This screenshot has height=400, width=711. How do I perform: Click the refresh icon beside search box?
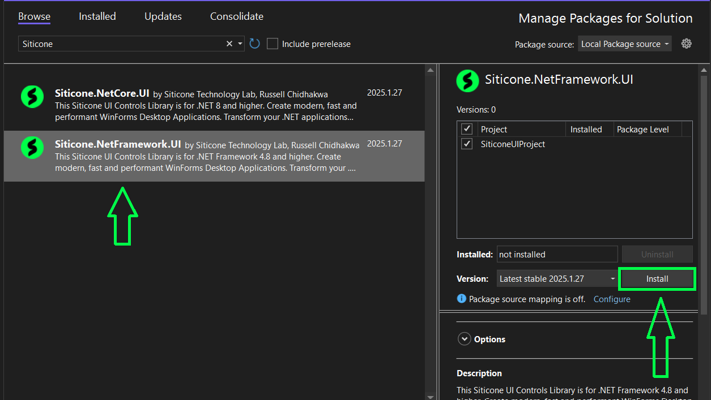coord(254,44)
